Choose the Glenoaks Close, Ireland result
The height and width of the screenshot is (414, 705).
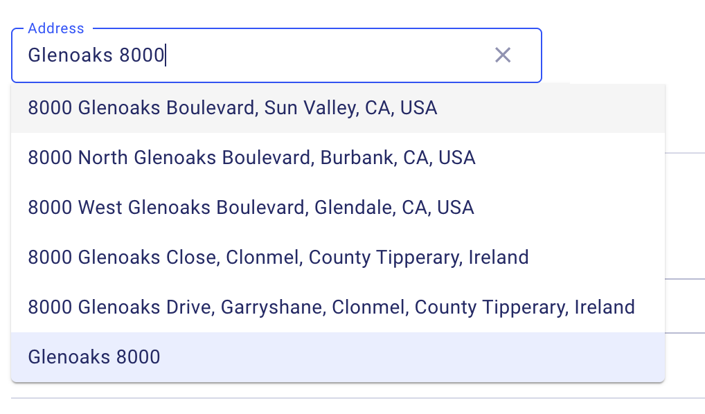coord(278,258)
